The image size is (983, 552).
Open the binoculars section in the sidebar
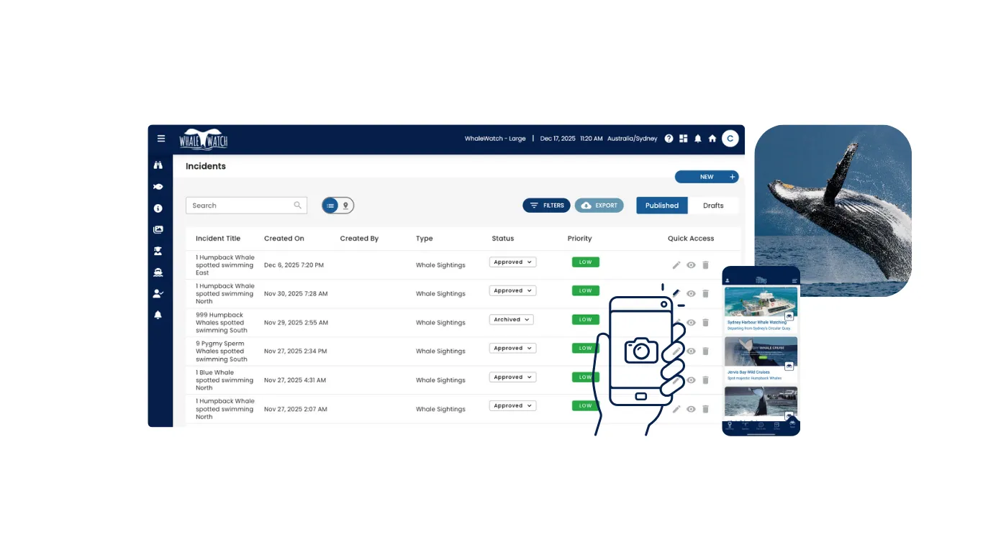pos(158,165)
